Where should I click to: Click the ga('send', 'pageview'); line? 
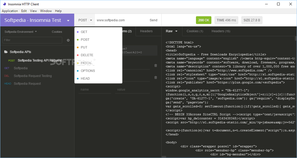point(187,102)
